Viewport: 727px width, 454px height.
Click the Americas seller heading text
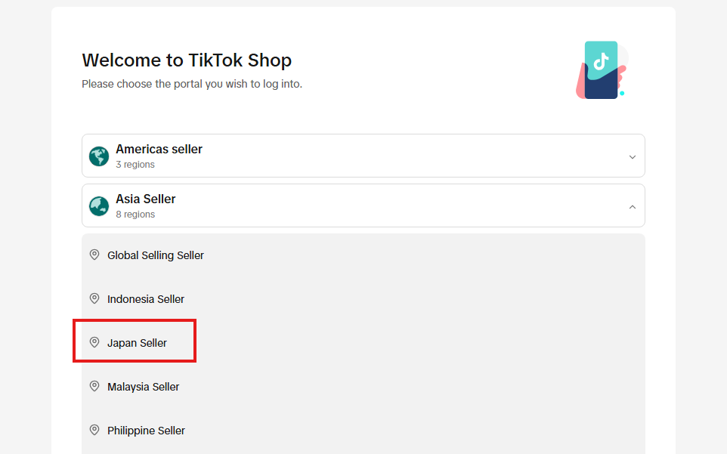tap(159, 150)
